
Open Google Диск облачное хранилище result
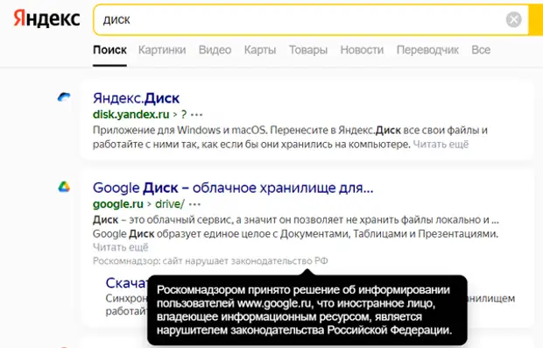[x=233, y=188]
